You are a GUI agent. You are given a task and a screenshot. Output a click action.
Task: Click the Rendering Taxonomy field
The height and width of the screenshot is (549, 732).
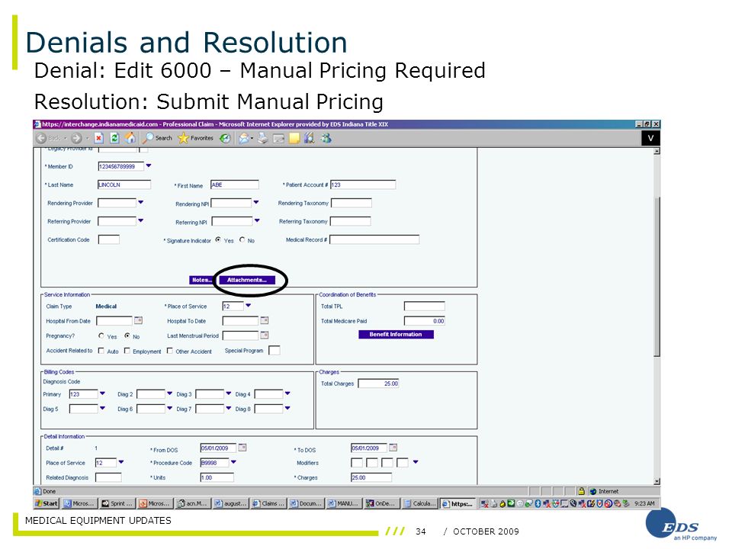tap(351, 203)
